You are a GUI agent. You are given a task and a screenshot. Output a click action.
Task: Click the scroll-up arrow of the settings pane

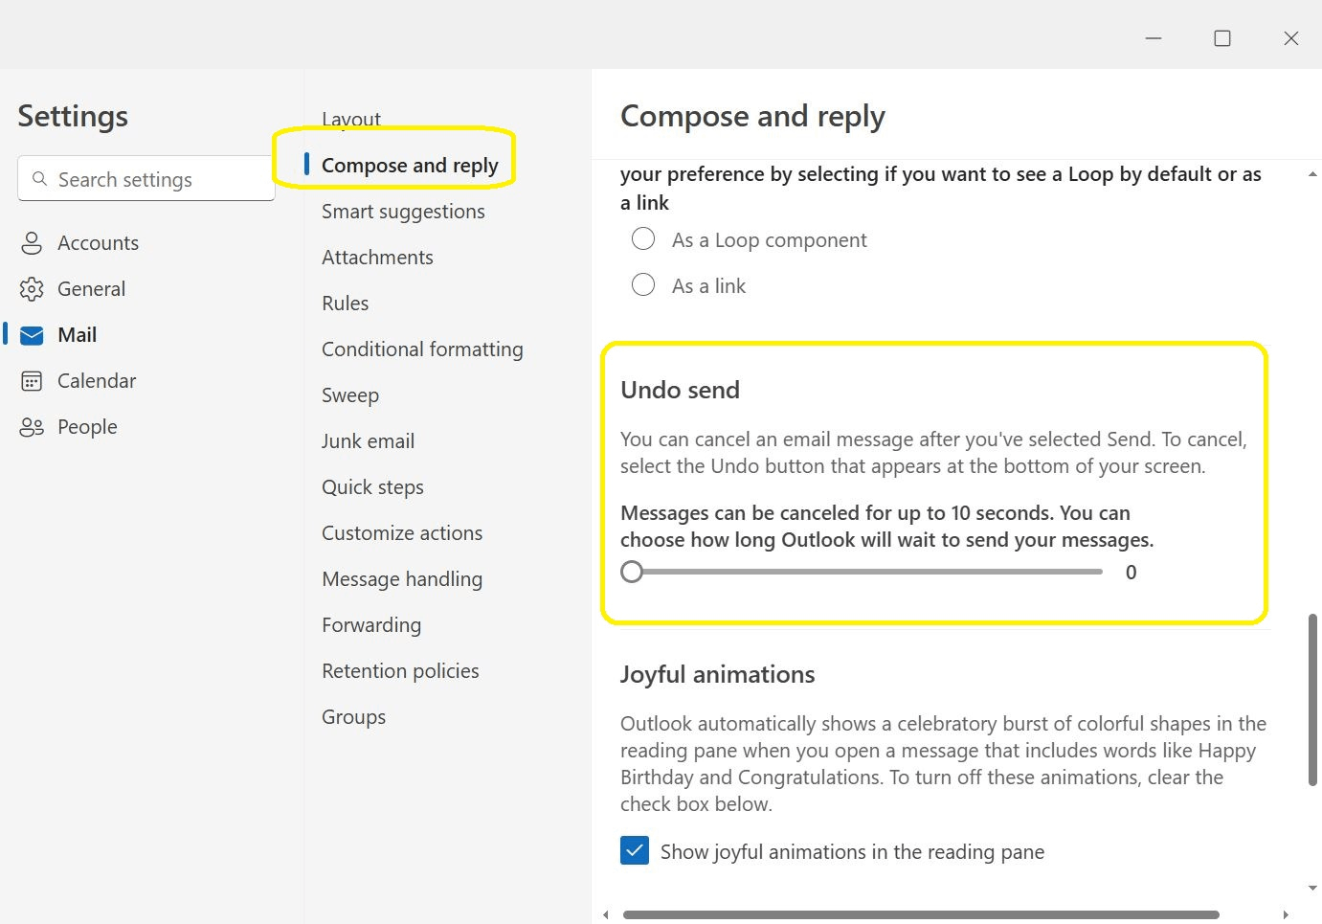click(1312, 174)
